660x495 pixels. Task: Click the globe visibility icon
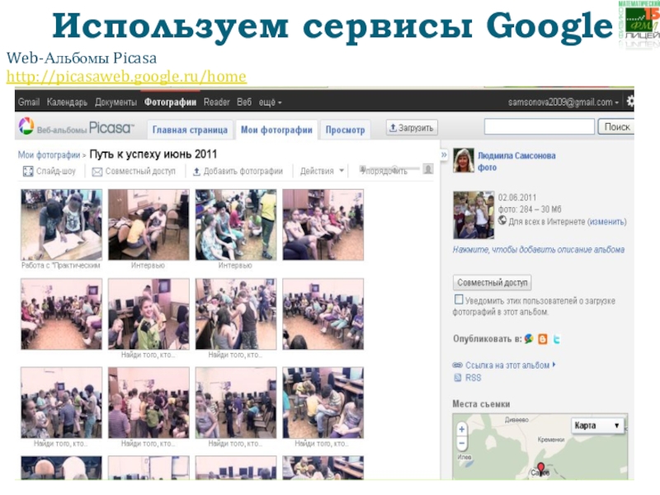pyautogui.click(x=502, y=220)
